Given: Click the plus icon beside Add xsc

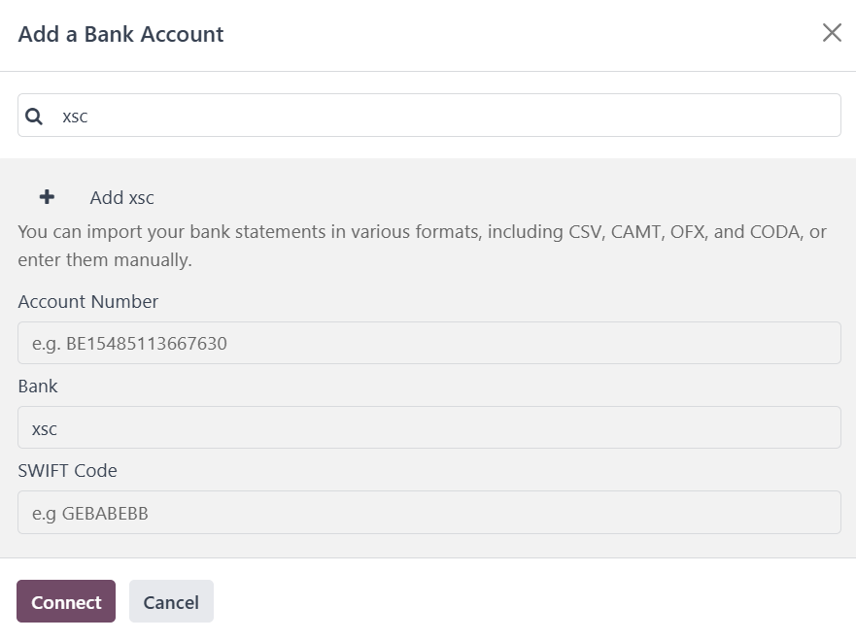Looking at the screenshot, I should [47, 197].
